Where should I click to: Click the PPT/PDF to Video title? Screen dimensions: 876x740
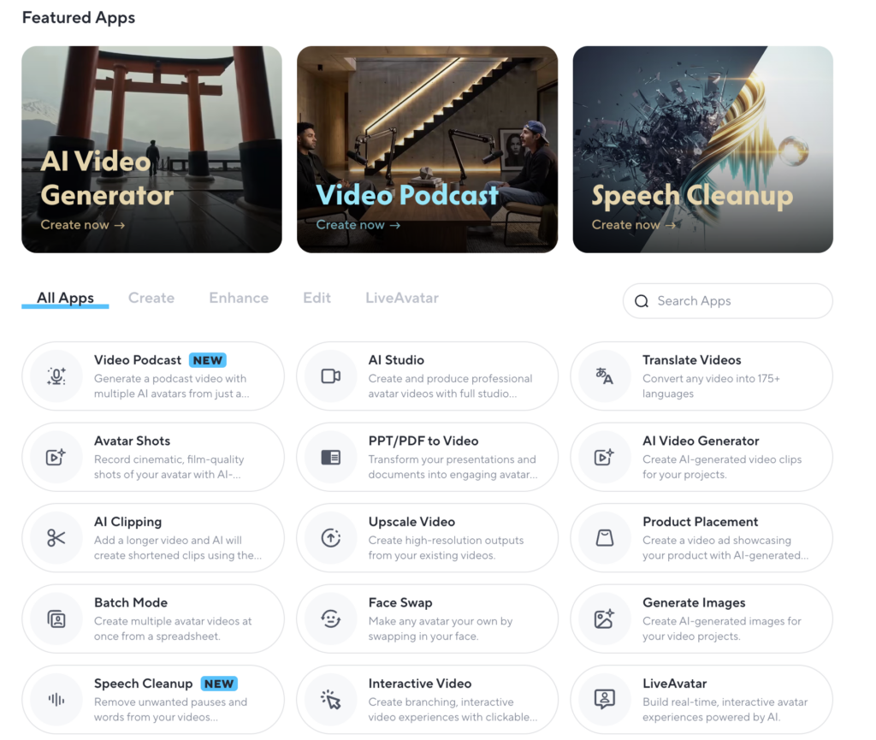423,441
